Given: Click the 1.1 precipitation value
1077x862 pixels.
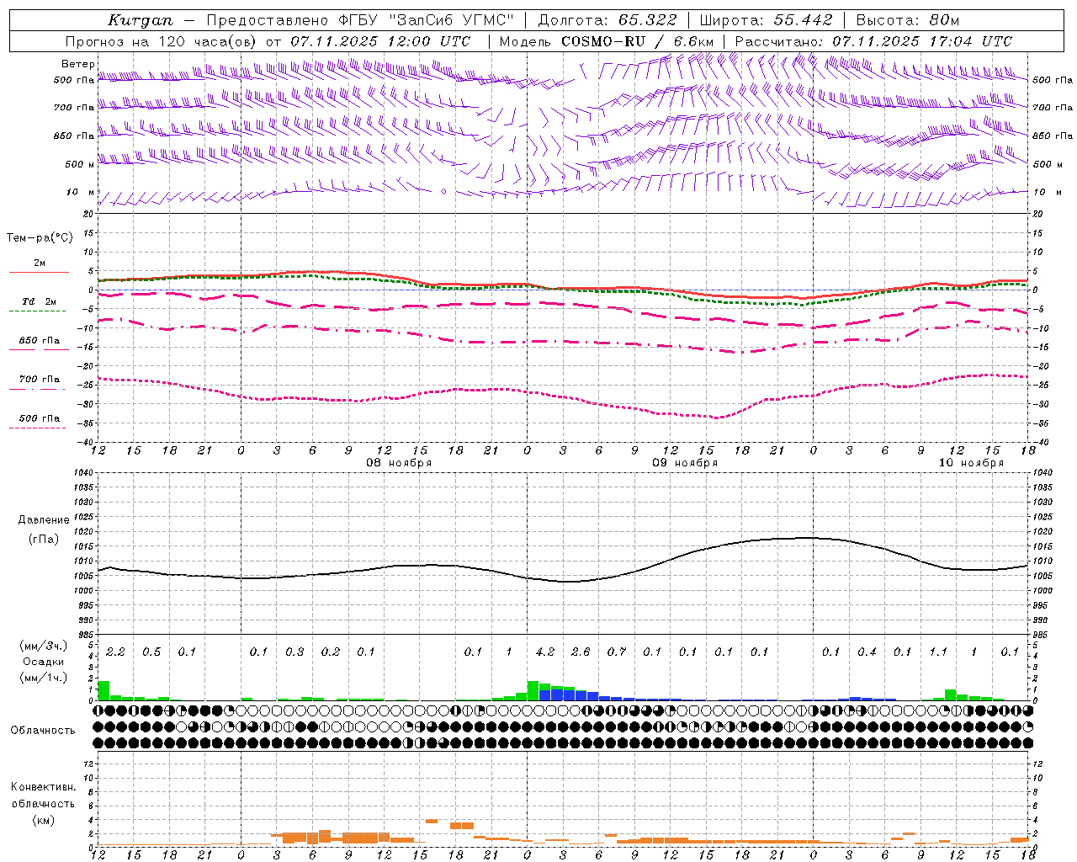Looking at the screenshot, I should coord(938,652).
